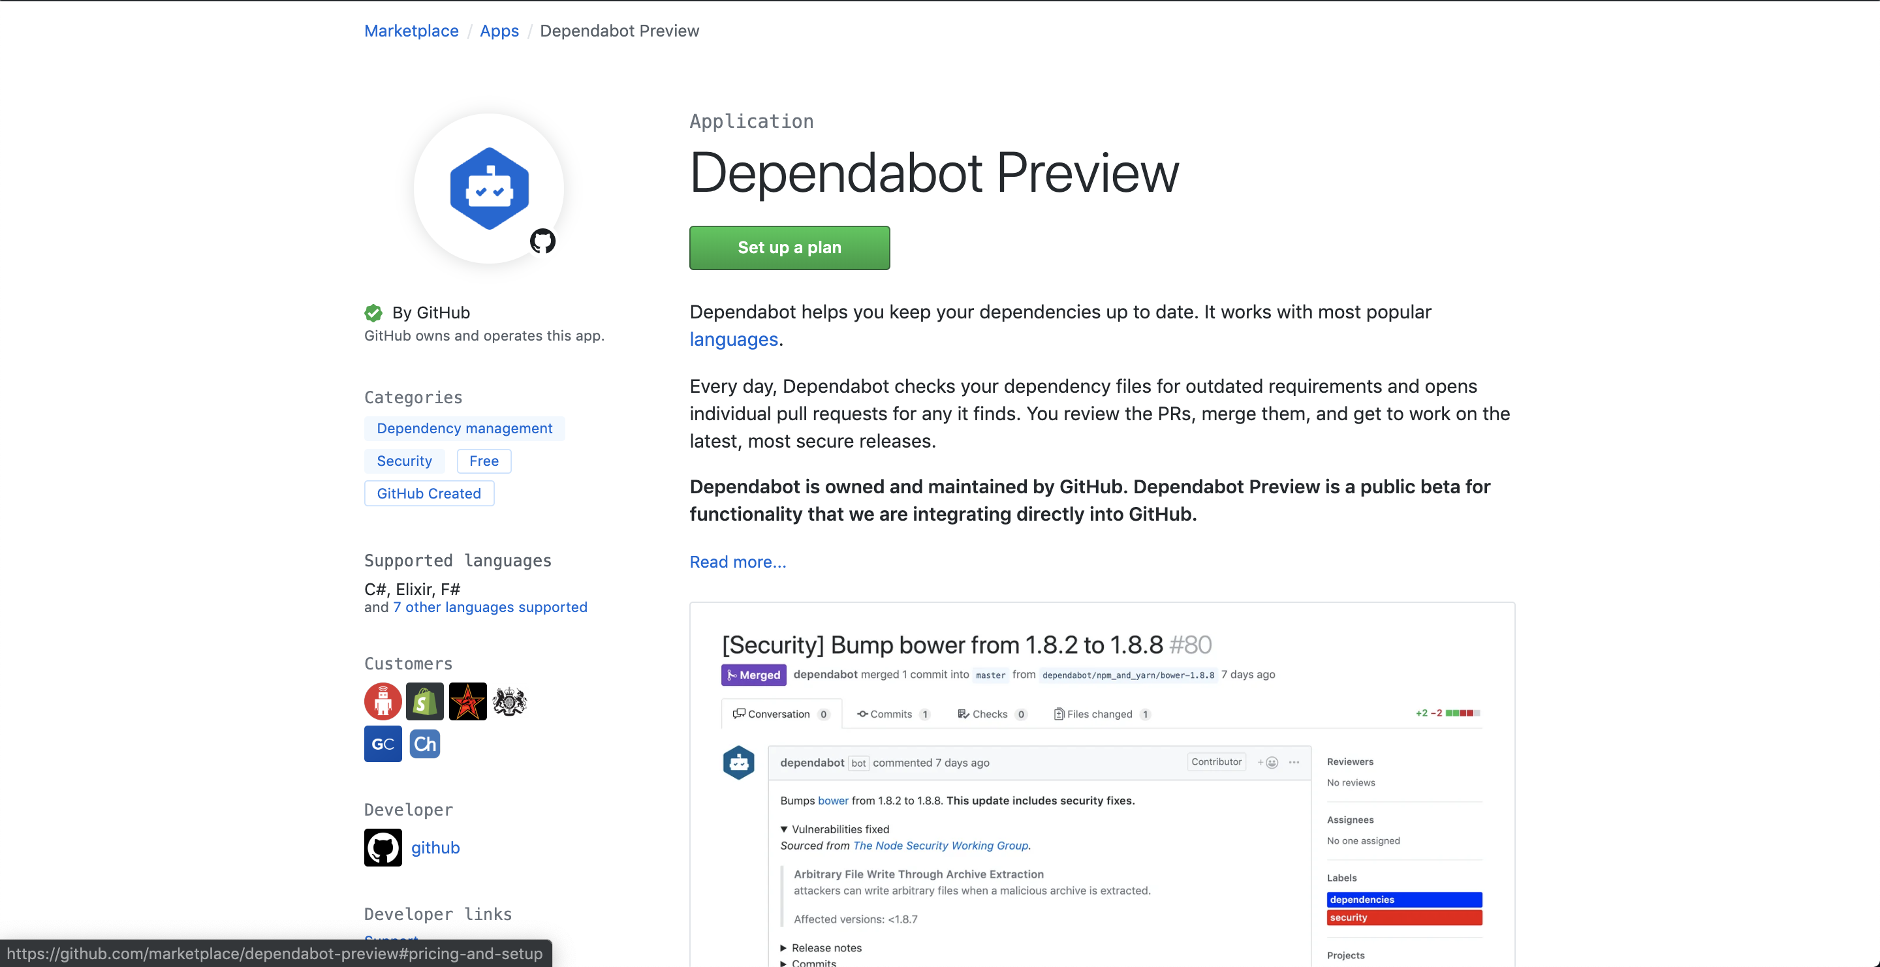This screenshot has height=967, width=1880.
Task: Click the Shopify customer logo
Action: [x=425, y=701]
